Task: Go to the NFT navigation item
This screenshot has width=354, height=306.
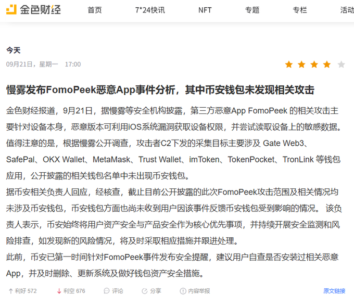Action: (205, 10)
